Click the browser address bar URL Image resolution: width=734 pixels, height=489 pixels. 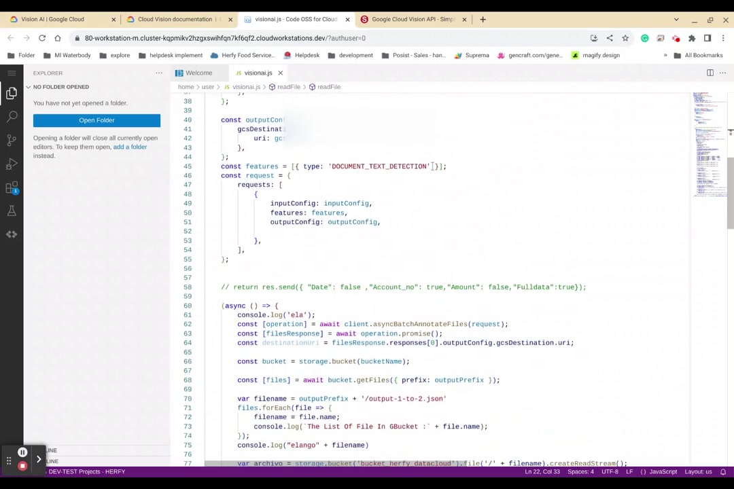click(225, 38)
